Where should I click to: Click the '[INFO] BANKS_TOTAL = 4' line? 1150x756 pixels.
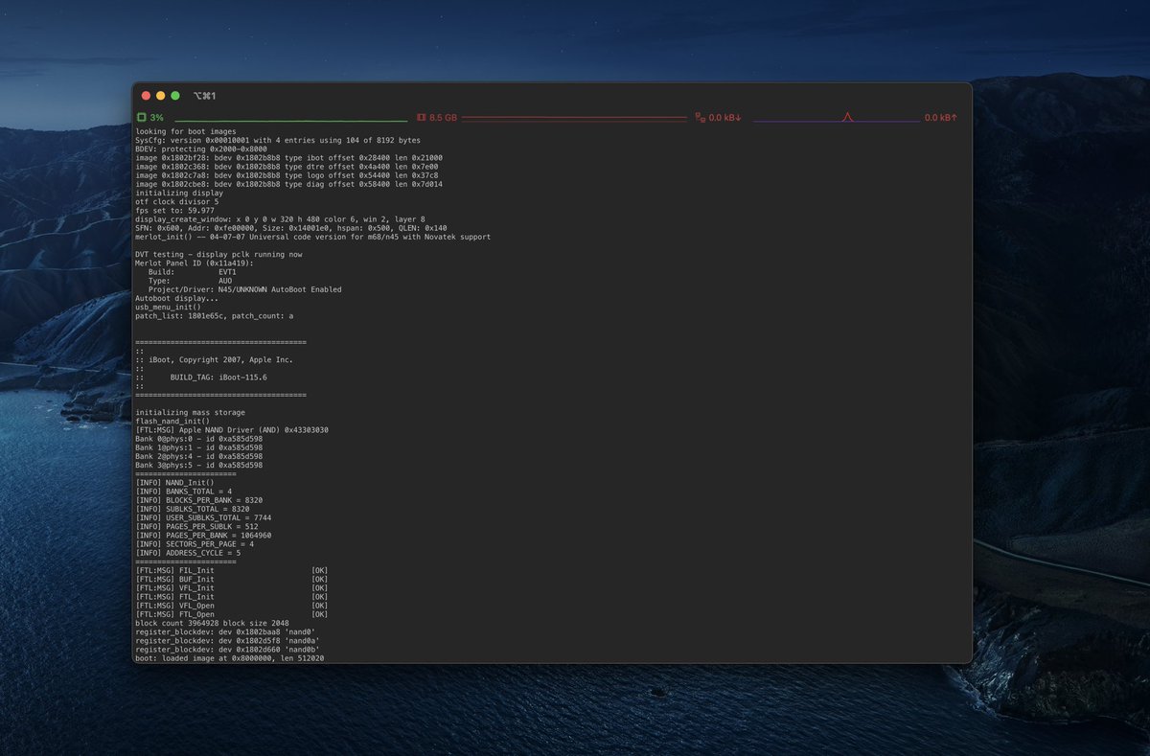point(186,491)
